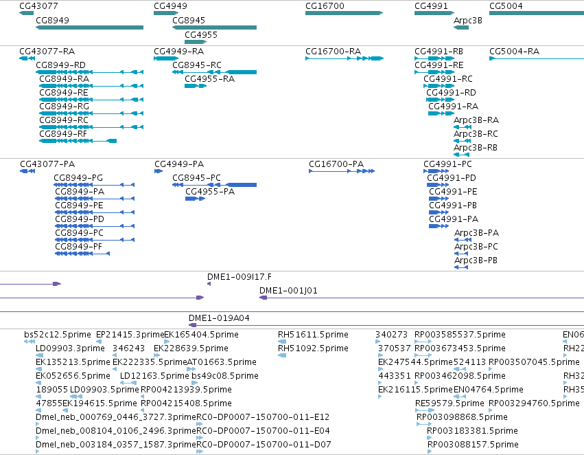Image resolution: width=584 pixels, height=455 pixels.
Task: Select the CG5004 gene label
Action: (x=506, y=6)
